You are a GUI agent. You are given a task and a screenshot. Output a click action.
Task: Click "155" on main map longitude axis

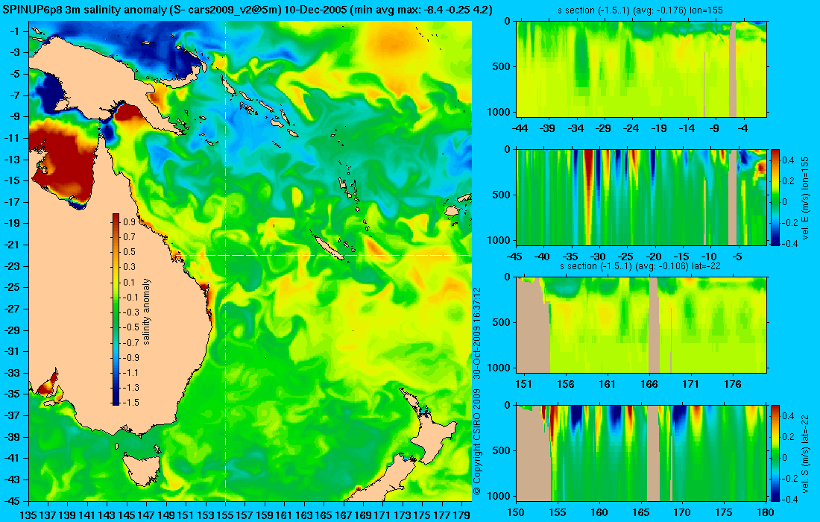point(225,515)
